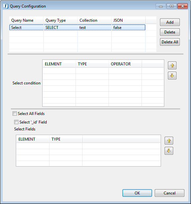
Task: Select the query row named Select
Action: 77,28
